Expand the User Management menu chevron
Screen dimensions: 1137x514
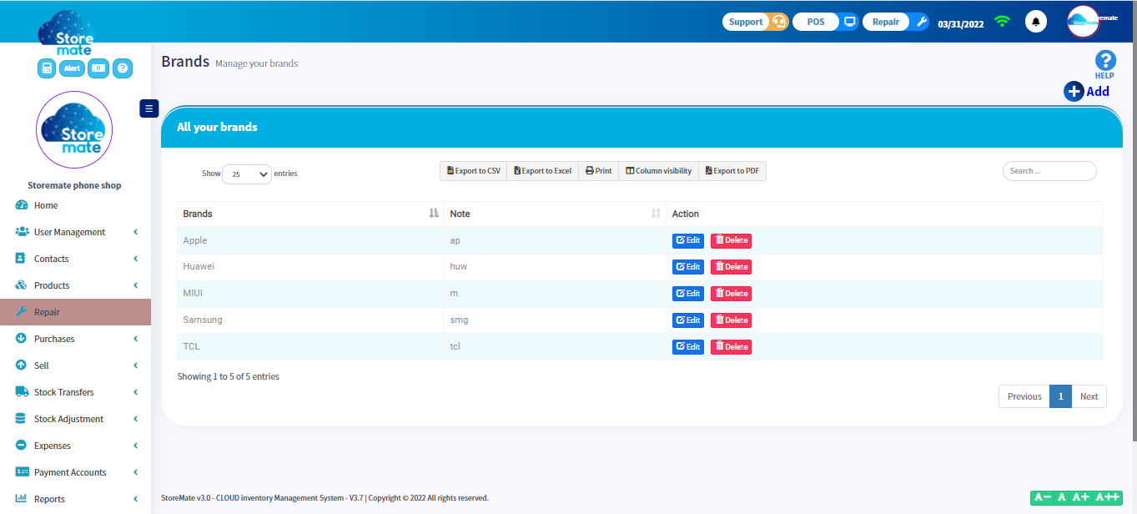[135, 232]
